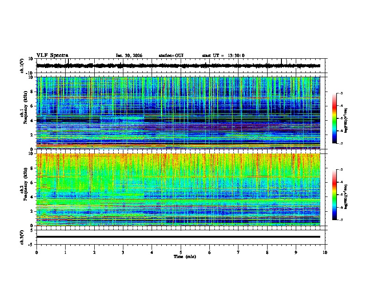Click the "VLF Spectra" title text
Viewport: 366px width, 283px height.
coord(52,55)
